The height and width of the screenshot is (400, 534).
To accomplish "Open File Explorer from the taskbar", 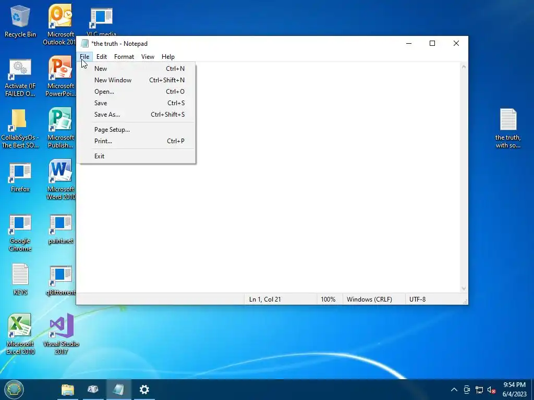I will pyautogui.click(x=68, y=390).
